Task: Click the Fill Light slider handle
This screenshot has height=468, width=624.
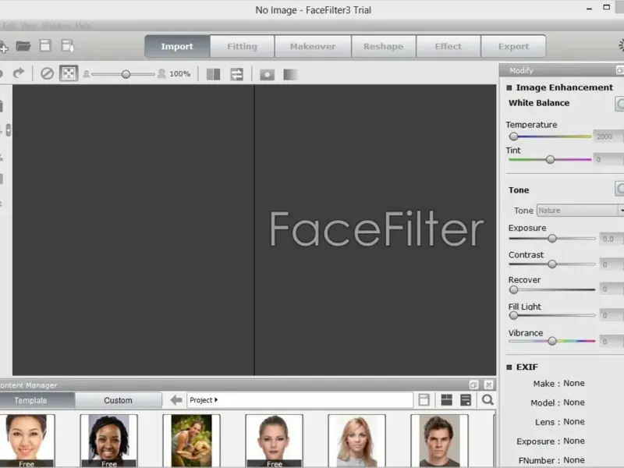Action: (x=513, y=315)
